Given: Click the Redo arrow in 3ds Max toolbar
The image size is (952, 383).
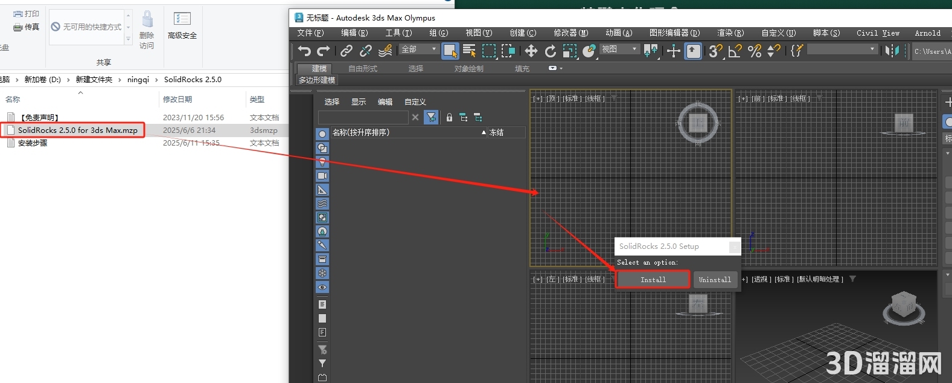Looking at the screenshot, I should coord(324,51).
